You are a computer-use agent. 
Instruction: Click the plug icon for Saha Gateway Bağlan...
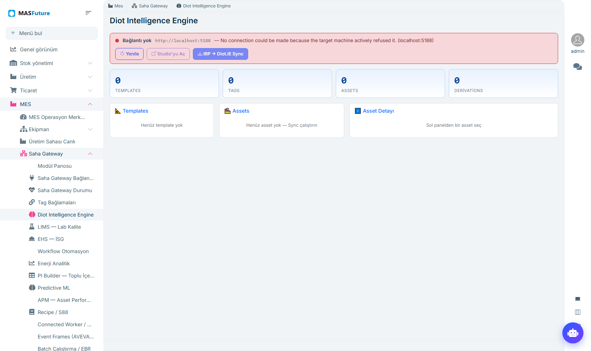tap(32, 178)
